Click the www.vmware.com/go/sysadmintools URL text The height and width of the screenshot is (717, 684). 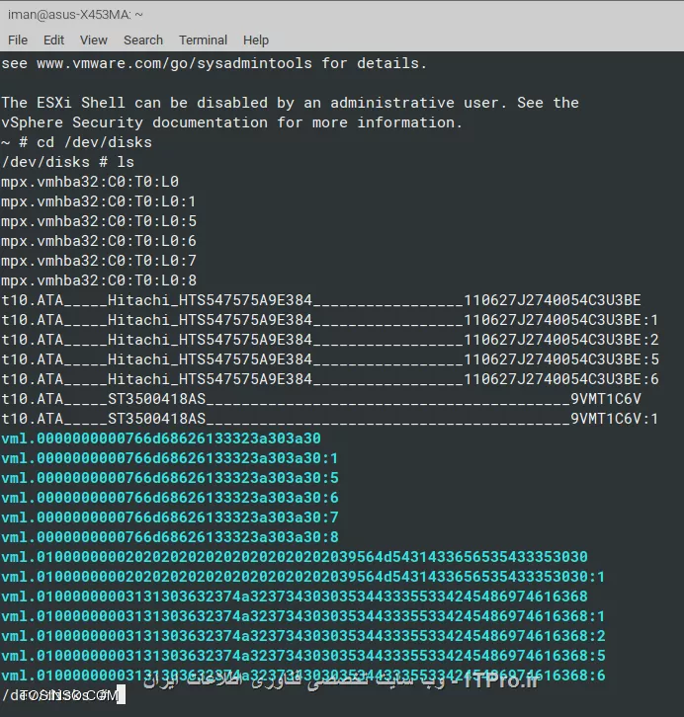click(174, 63)
